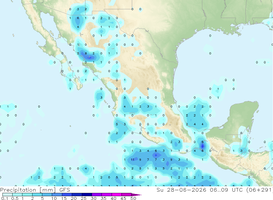Image resolution: width=273 pixels, height=200 pixels.
Task: Click the 35–40 mm legend color swatch
Action: [107, 195]
